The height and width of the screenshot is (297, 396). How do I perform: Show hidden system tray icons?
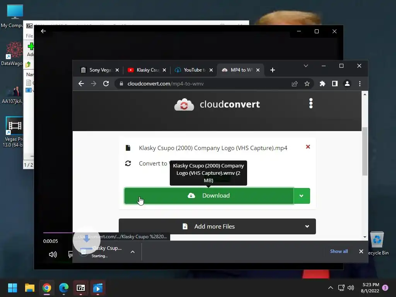pos(331,288)
